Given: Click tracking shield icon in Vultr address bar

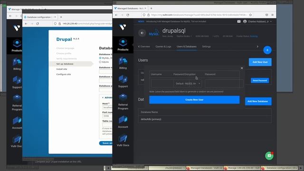Looking at the screenshot, I should (144, 15).
